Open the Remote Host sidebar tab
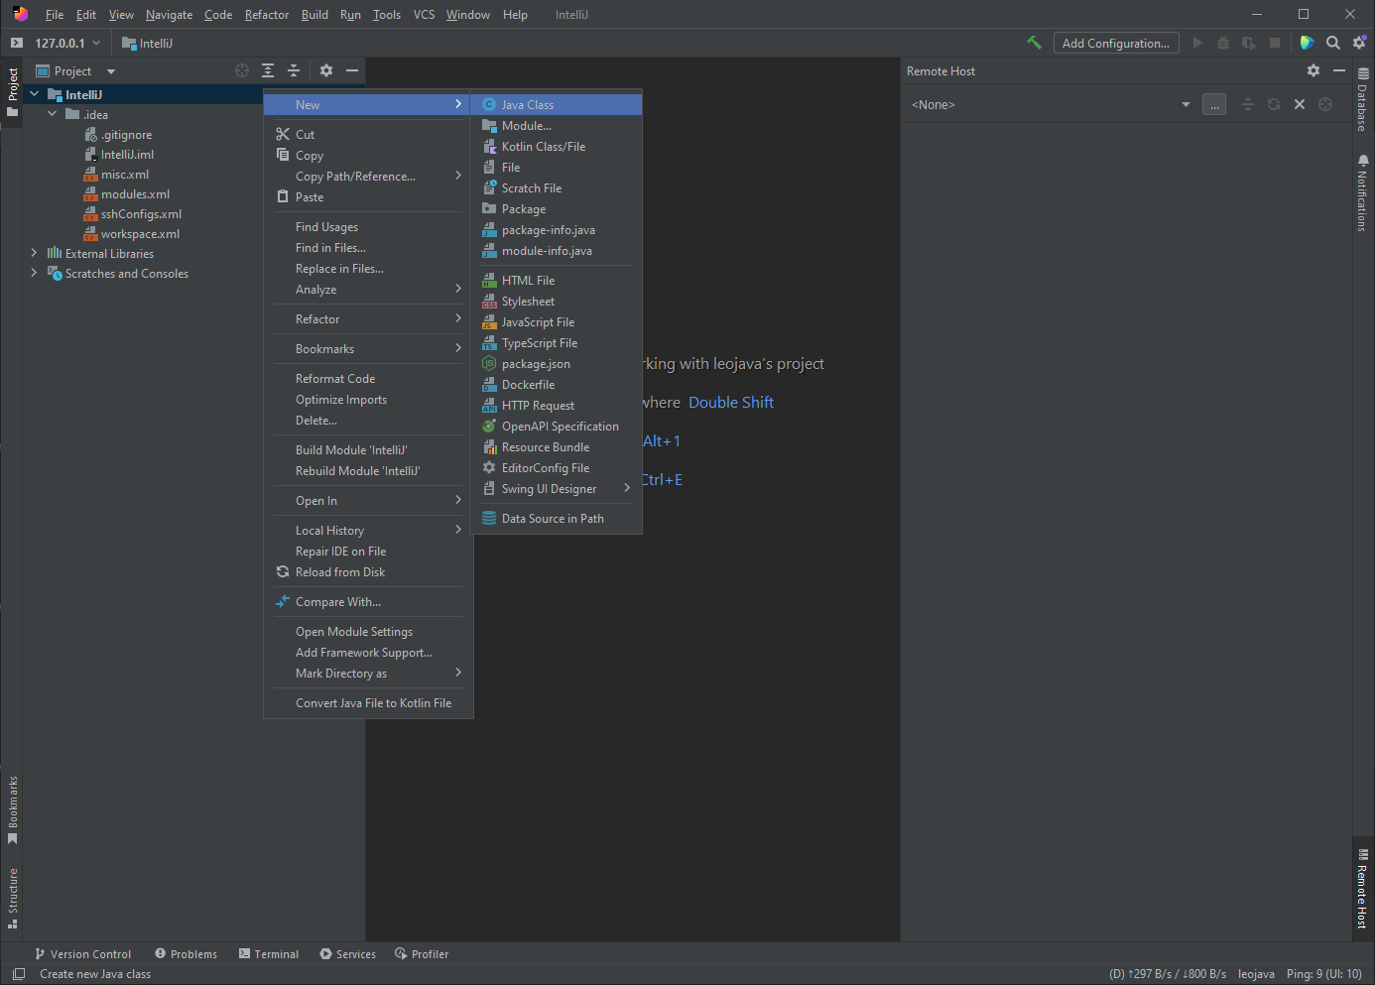Image resolution: width=1375 pixels, height=985 pixels. coord(1363,889)
